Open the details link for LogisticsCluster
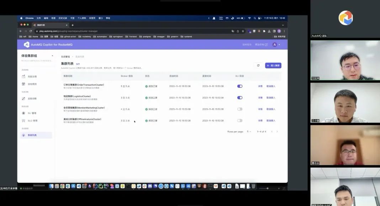Viewport: 380px width, 206px height. coord(260,98)
